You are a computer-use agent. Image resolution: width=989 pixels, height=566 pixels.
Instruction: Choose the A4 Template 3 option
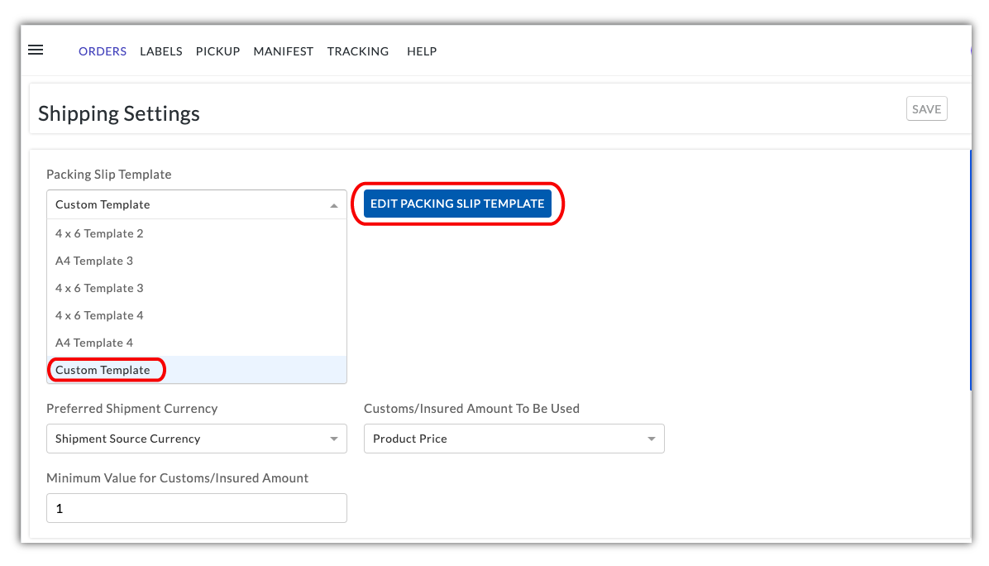94,261
